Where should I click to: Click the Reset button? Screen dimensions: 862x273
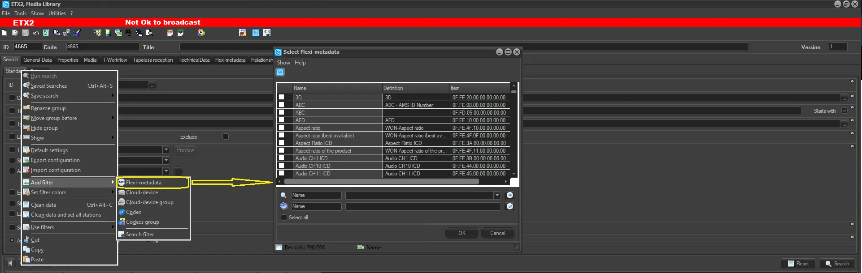tap(798, 264)
